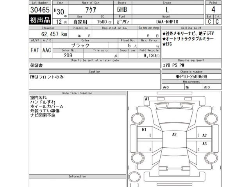Select the use value 自家用

80,22
